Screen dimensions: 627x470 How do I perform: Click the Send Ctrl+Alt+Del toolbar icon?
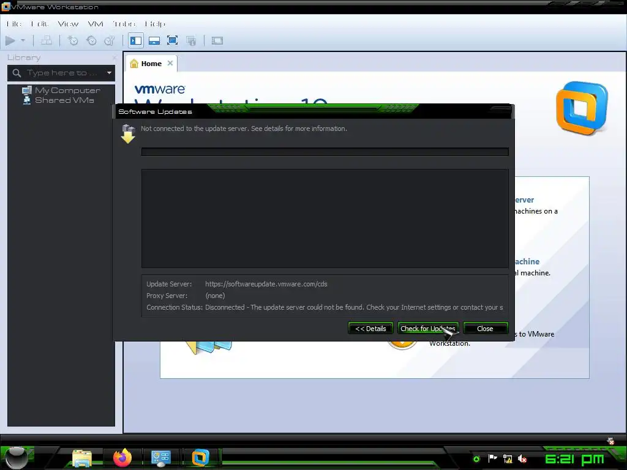point(47,40)
